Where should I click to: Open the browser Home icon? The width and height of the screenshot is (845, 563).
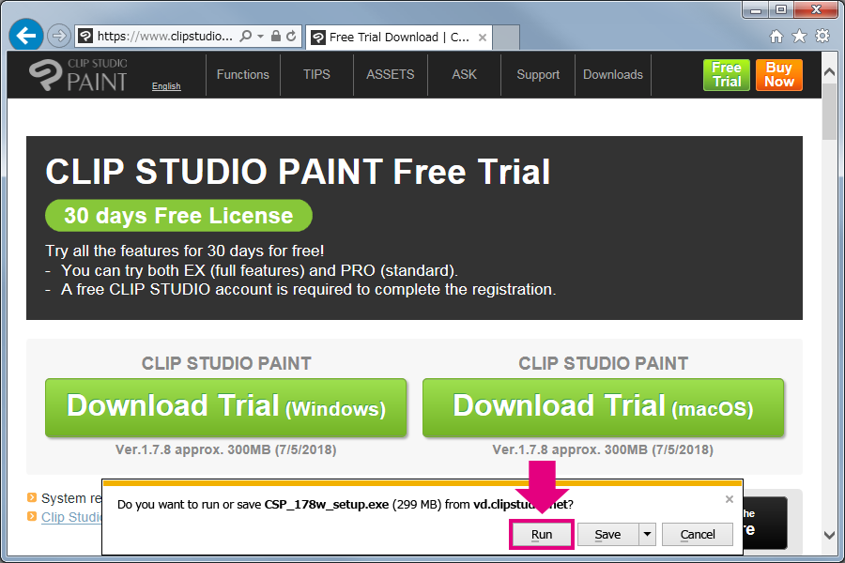coord(776,37)
